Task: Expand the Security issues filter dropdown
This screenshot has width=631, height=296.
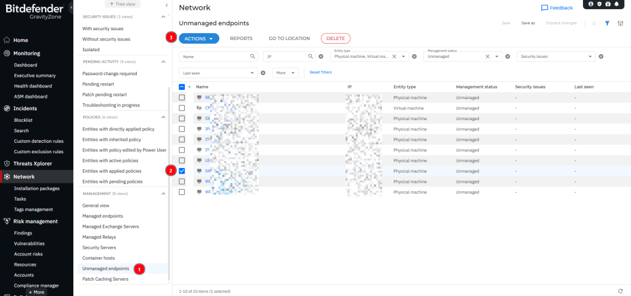Action: [590, 56]
